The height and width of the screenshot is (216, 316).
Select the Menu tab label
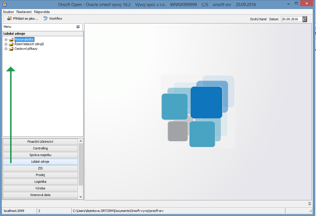pyautogui.click(x=8, y=27)
